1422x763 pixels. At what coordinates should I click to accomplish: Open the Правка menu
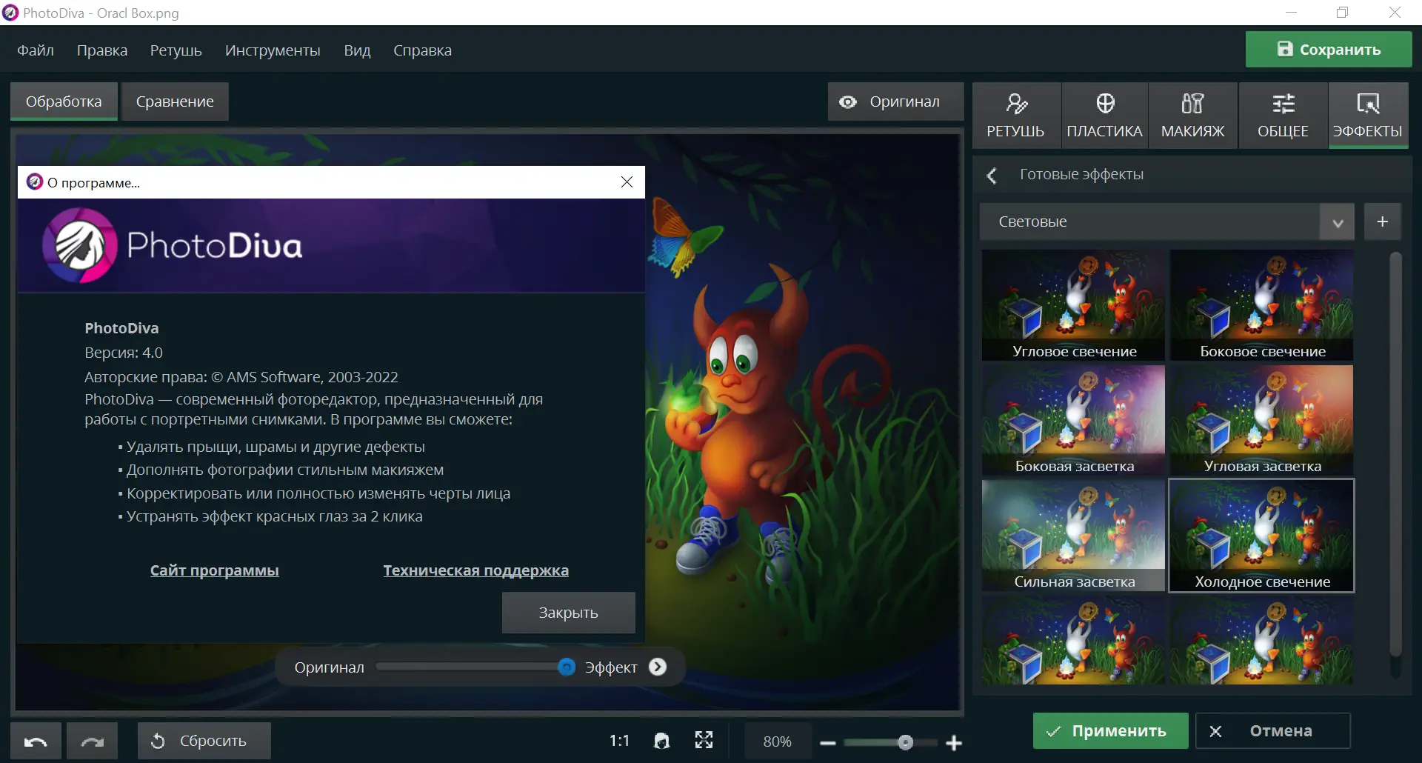[102, 50]
